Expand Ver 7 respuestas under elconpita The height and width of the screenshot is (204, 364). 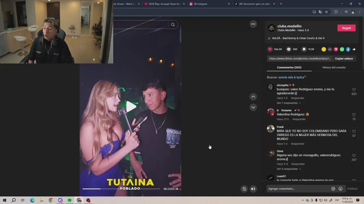[289, 103]
